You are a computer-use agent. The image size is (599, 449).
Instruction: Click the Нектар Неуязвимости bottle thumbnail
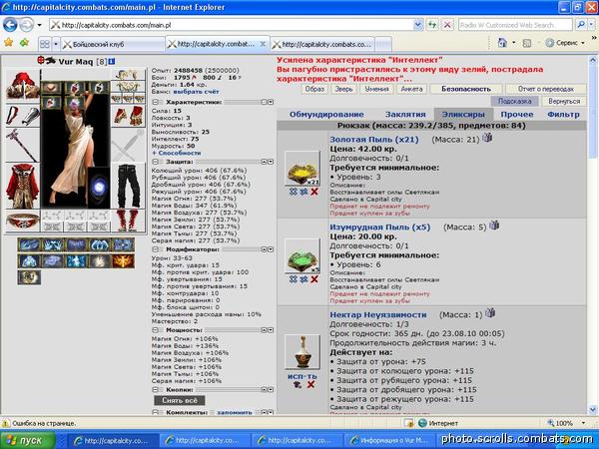(302, 352)
